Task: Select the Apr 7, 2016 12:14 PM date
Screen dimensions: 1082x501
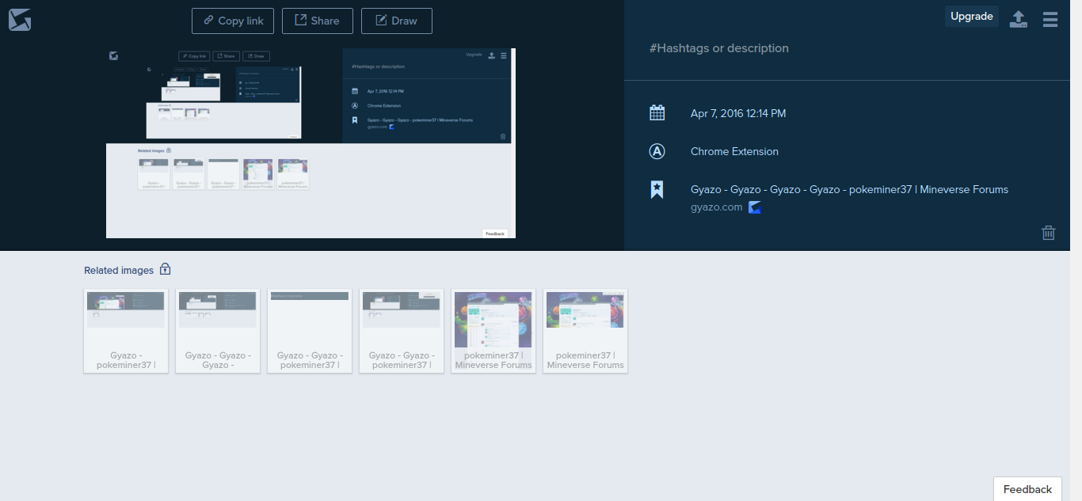Action: 738,113
